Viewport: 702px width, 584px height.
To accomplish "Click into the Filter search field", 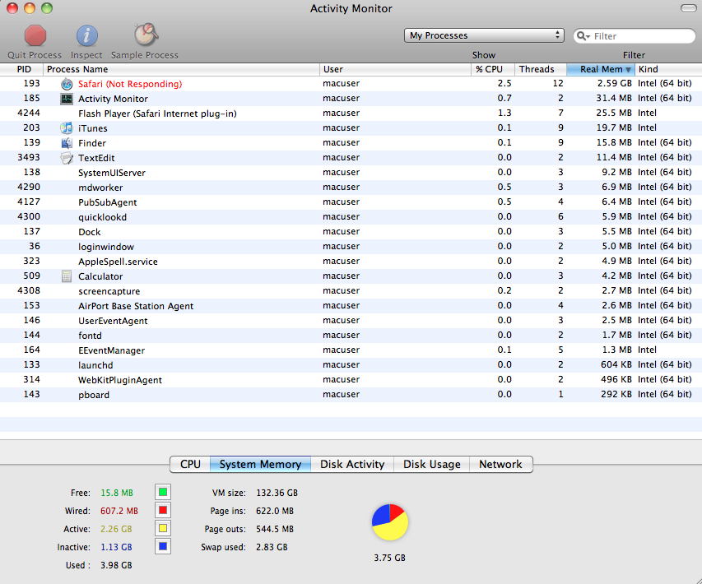I will click(635, 36).
